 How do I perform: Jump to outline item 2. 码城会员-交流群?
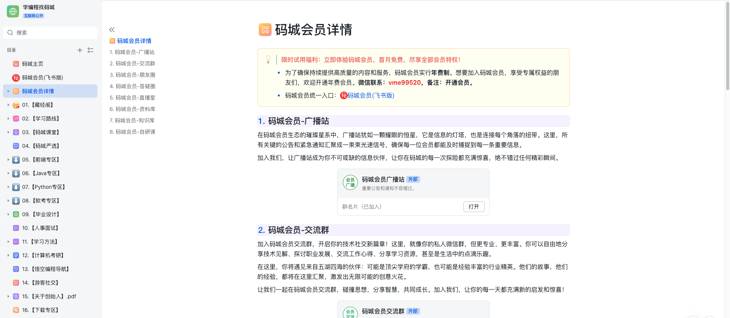click(x=132, y=63)
